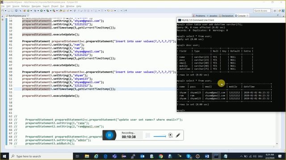Switch to the Javadoc tab

pos(212,16)
